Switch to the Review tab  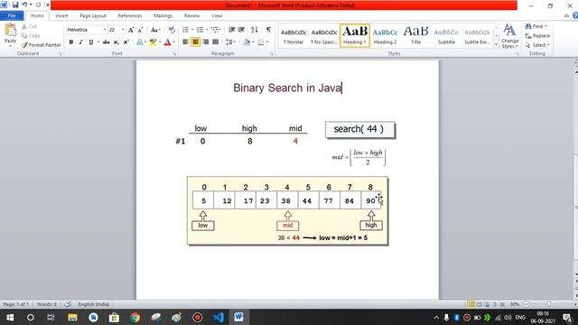click(191, 16)
